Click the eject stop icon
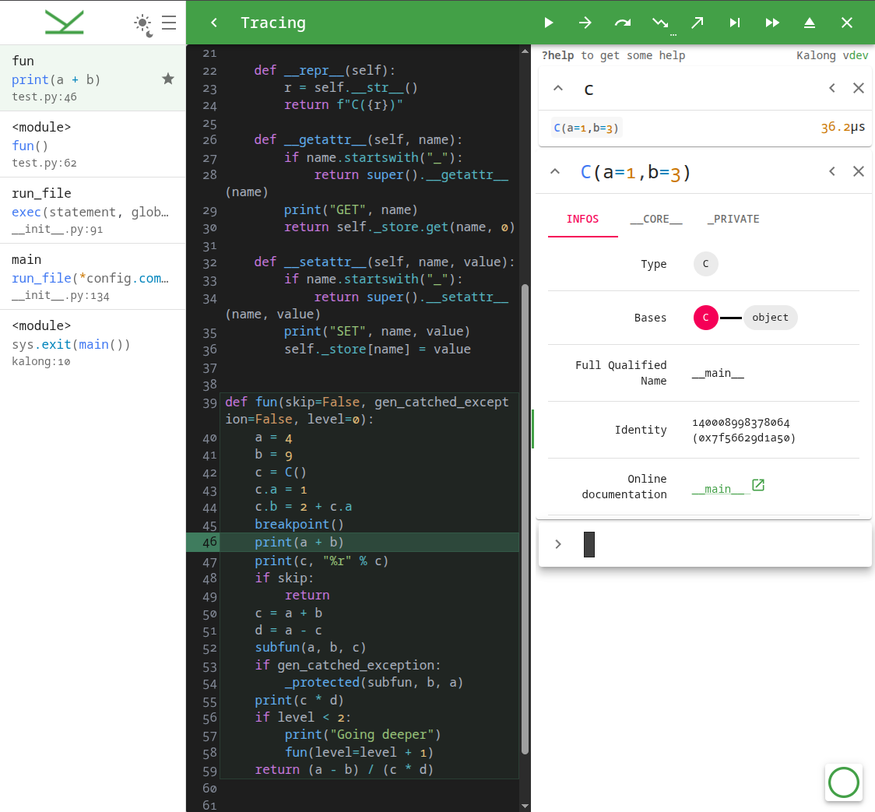 click(809, 23)
